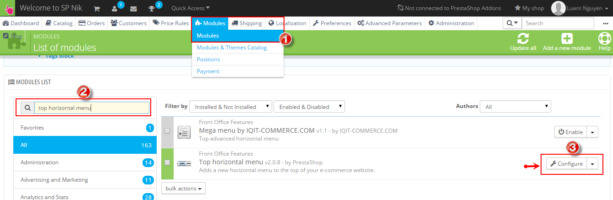Select Modules in the dropdown submenu

pos(237,35)
